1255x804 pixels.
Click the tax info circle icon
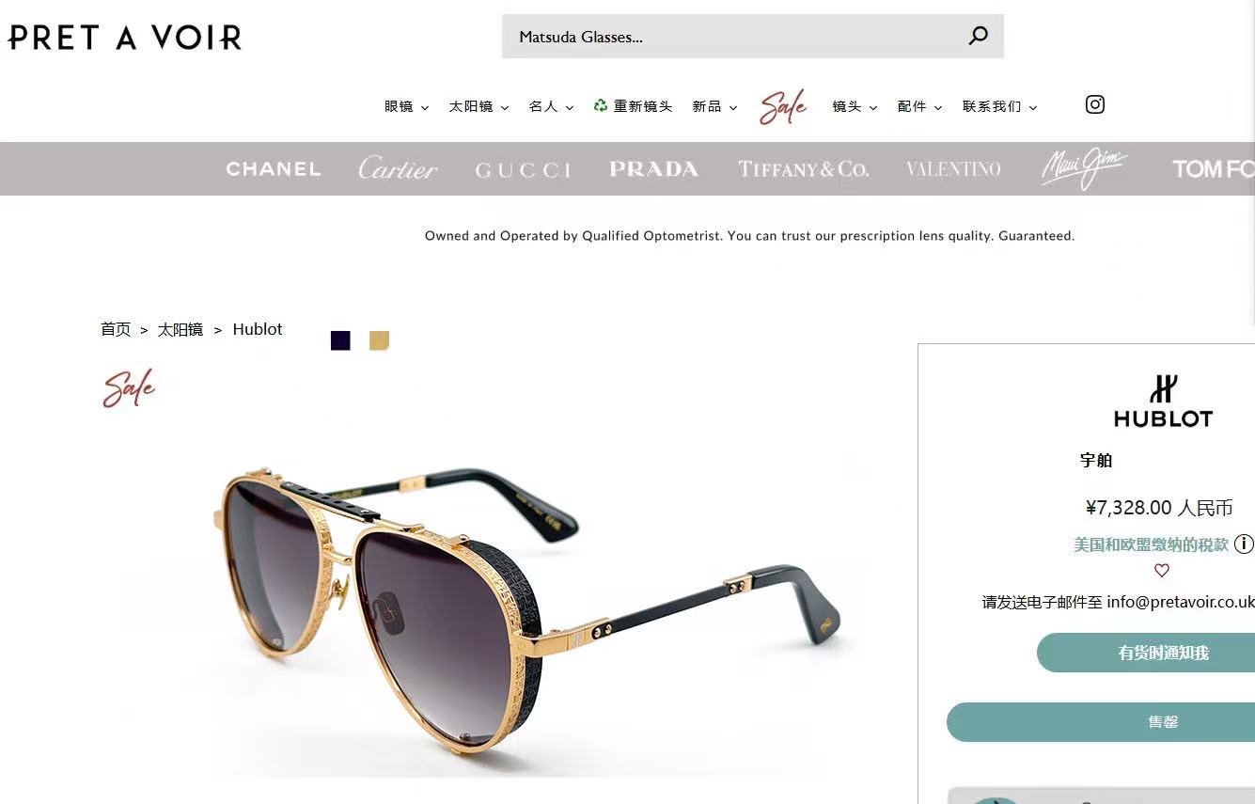(x=1244, y=544)
